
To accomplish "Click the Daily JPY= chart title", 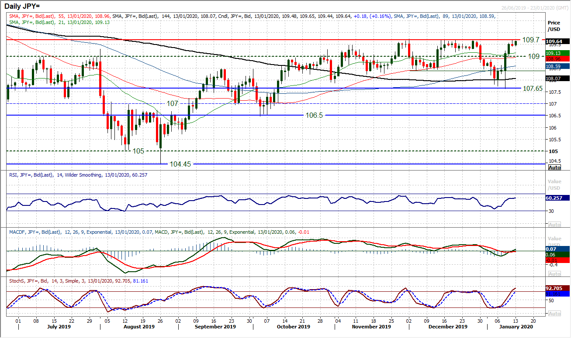I will [x=22, y=6].
